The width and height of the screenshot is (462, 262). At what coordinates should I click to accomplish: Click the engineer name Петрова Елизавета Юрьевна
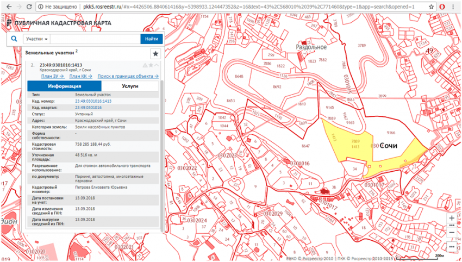[x=101, y=187]
